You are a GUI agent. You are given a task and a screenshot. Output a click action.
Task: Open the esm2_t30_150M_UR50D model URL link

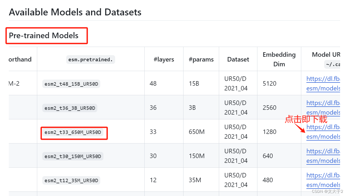tap(323, 156)
